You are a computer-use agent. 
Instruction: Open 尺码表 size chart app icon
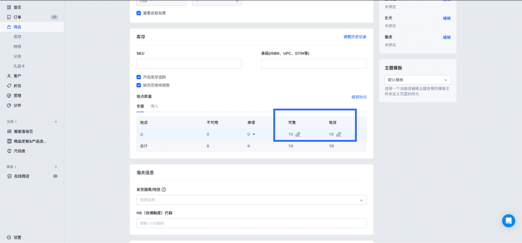pos(9,151)
